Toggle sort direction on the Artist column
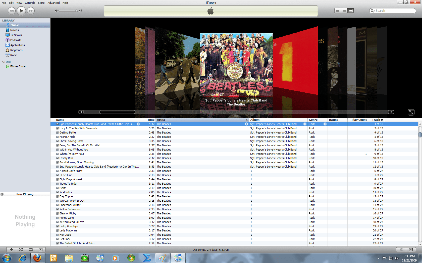The image size is (422, 263). (202, 120)
